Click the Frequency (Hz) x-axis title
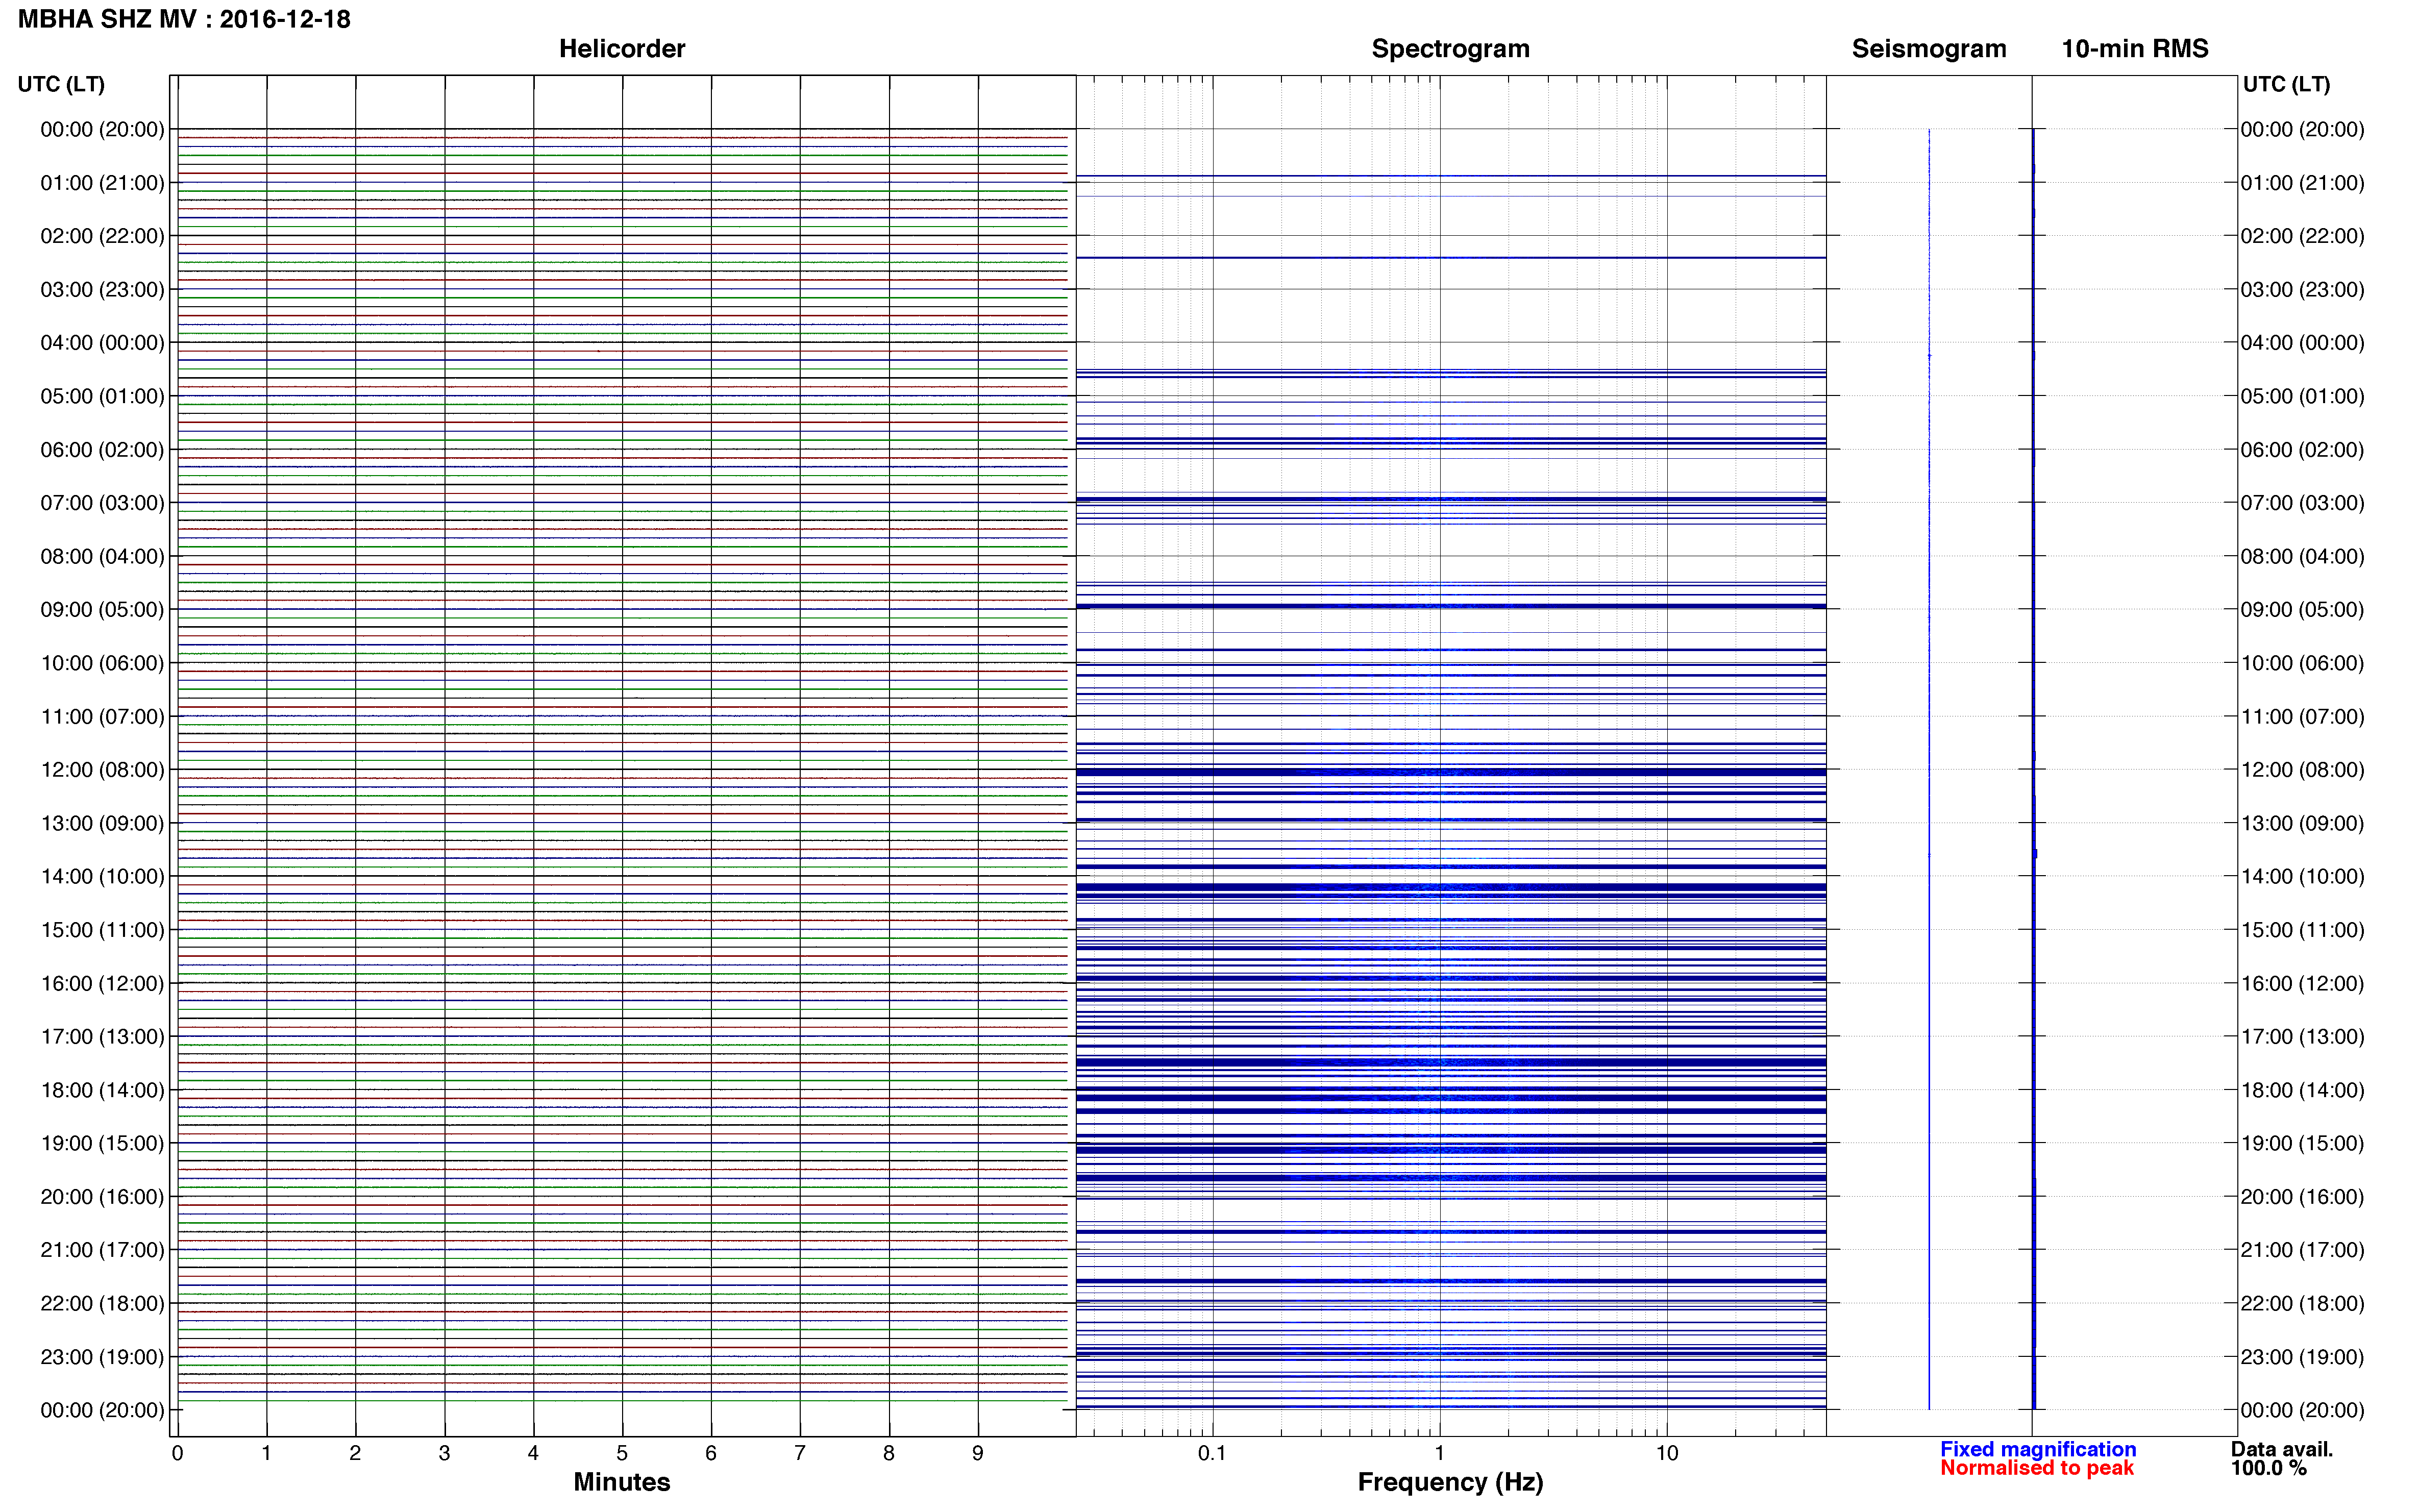Screen dimensions: 2419x1512 point(1450,1482)
